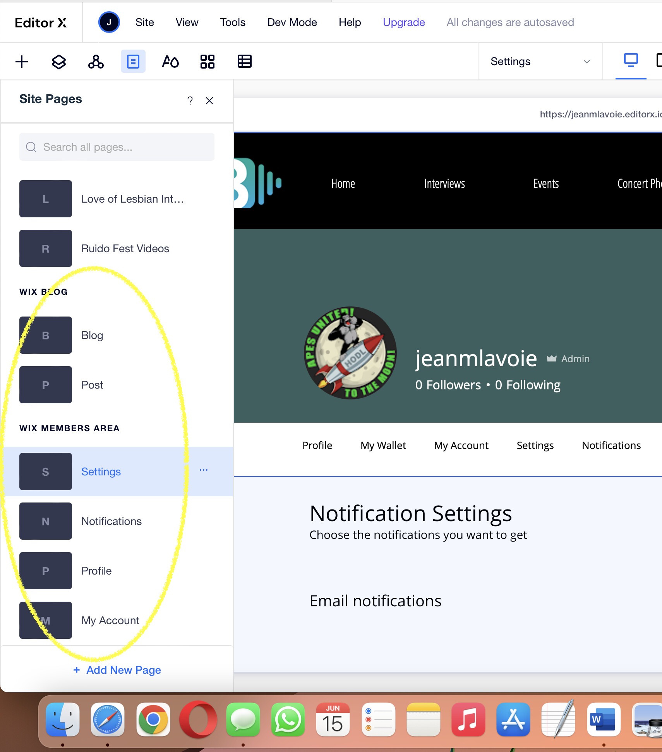Open Microsoft Word from the dock
The image size is (662, 752).
point(604,719)
